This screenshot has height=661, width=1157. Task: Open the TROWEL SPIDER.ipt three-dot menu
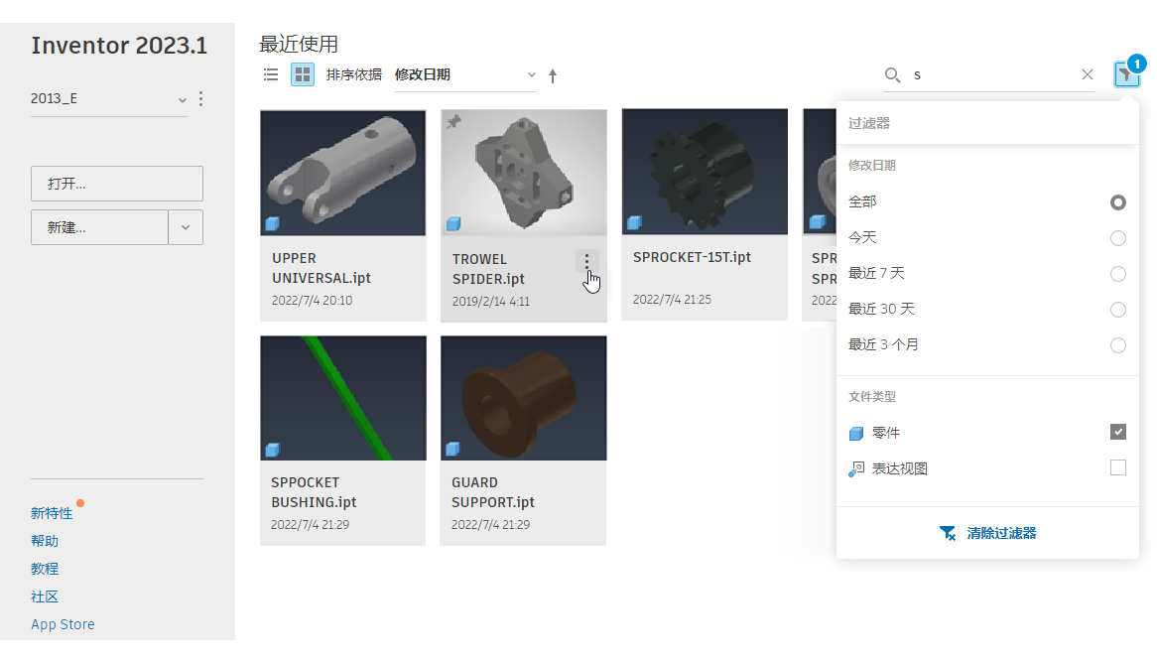click(586, 261)
